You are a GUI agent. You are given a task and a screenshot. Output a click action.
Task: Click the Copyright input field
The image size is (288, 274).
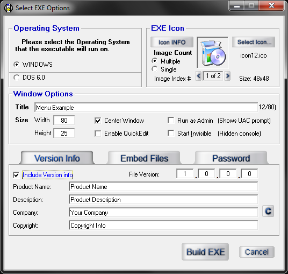pyautogui.click(x=163, y=226)
